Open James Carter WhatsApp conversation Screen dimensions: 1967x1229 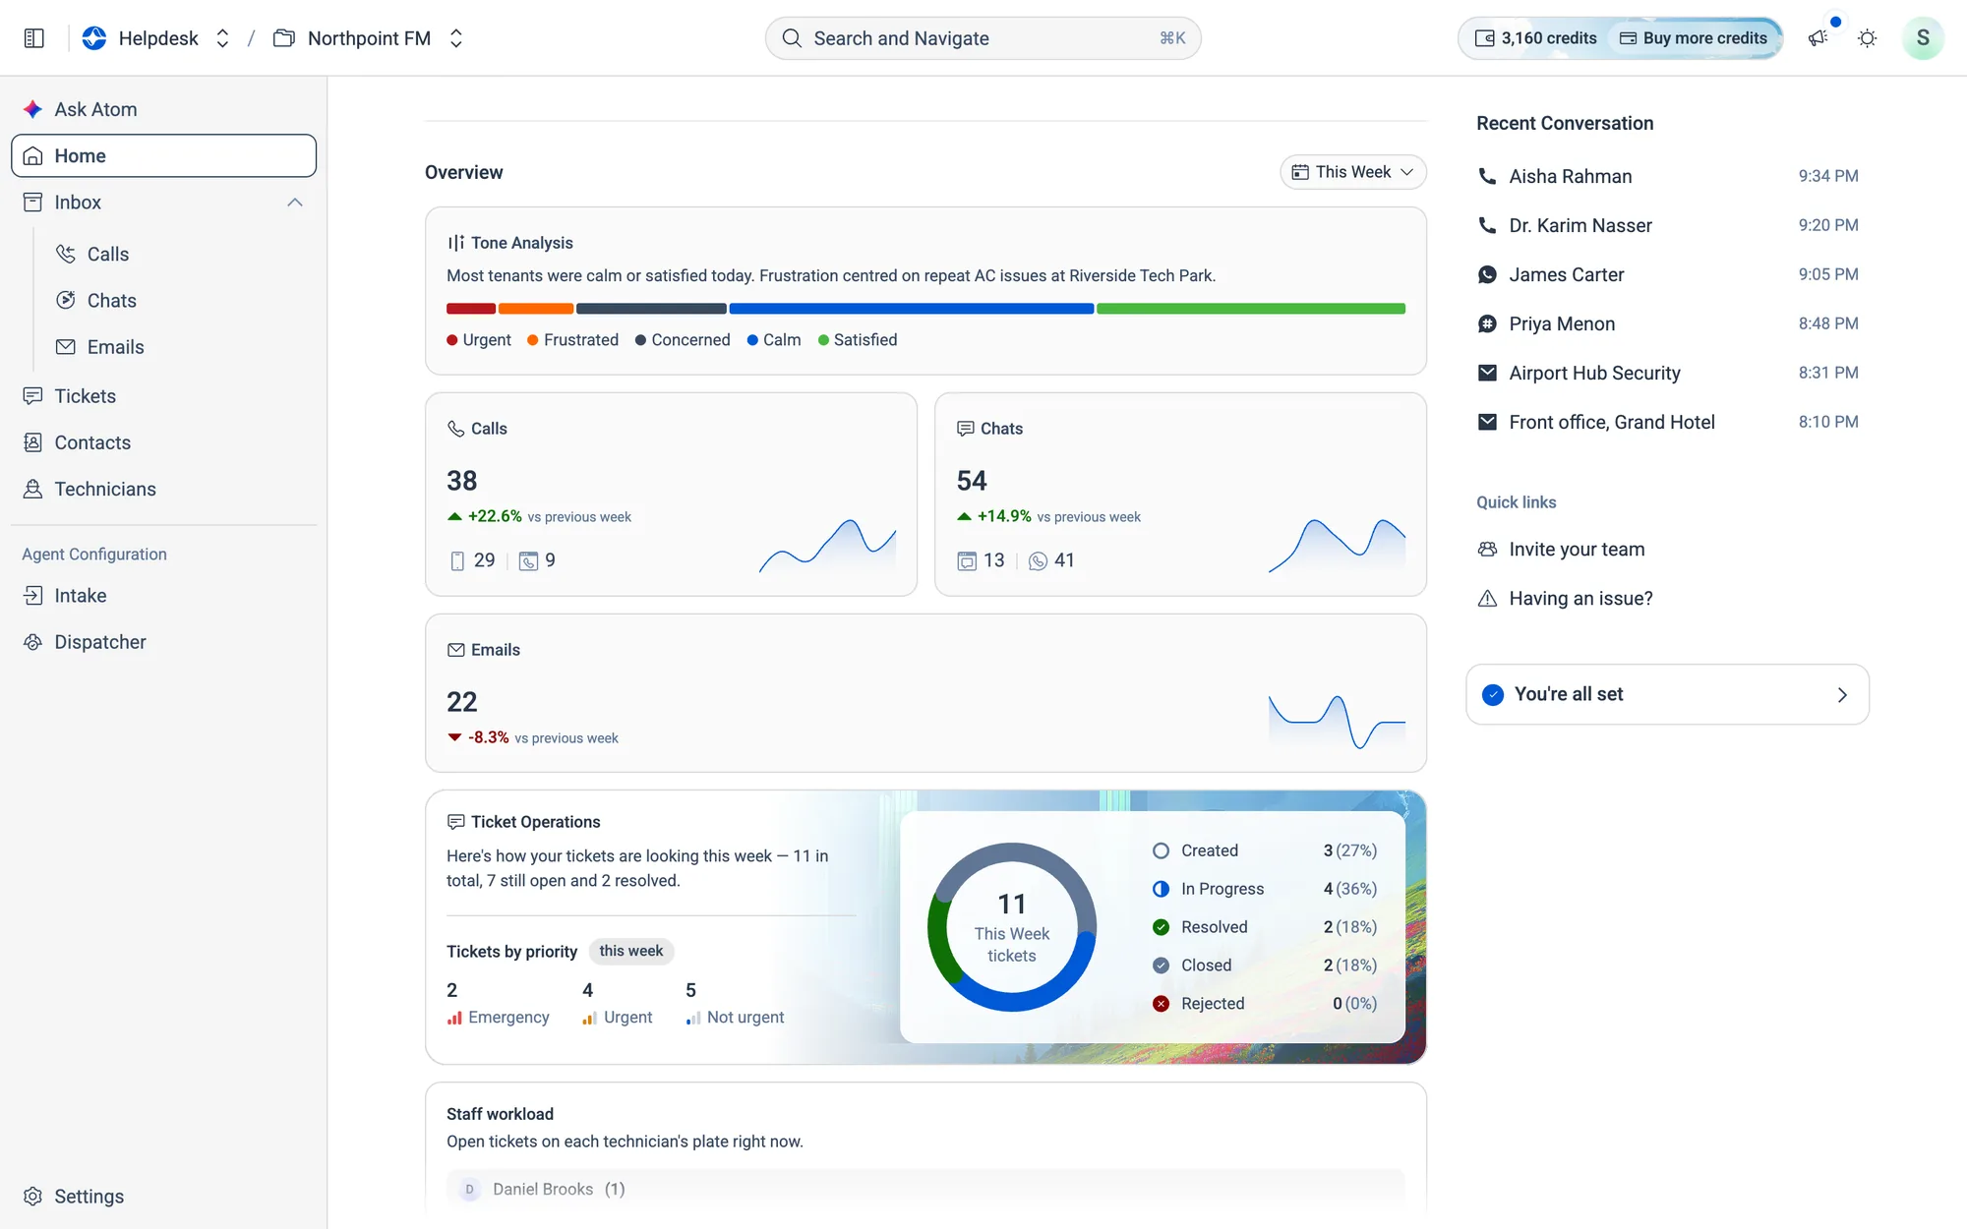tap(1668, 274)
